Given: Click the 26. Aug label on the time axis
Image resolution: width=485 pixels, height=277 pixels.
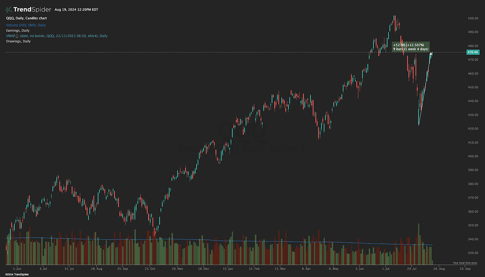Looking at the screenshot, I should 440,269.
